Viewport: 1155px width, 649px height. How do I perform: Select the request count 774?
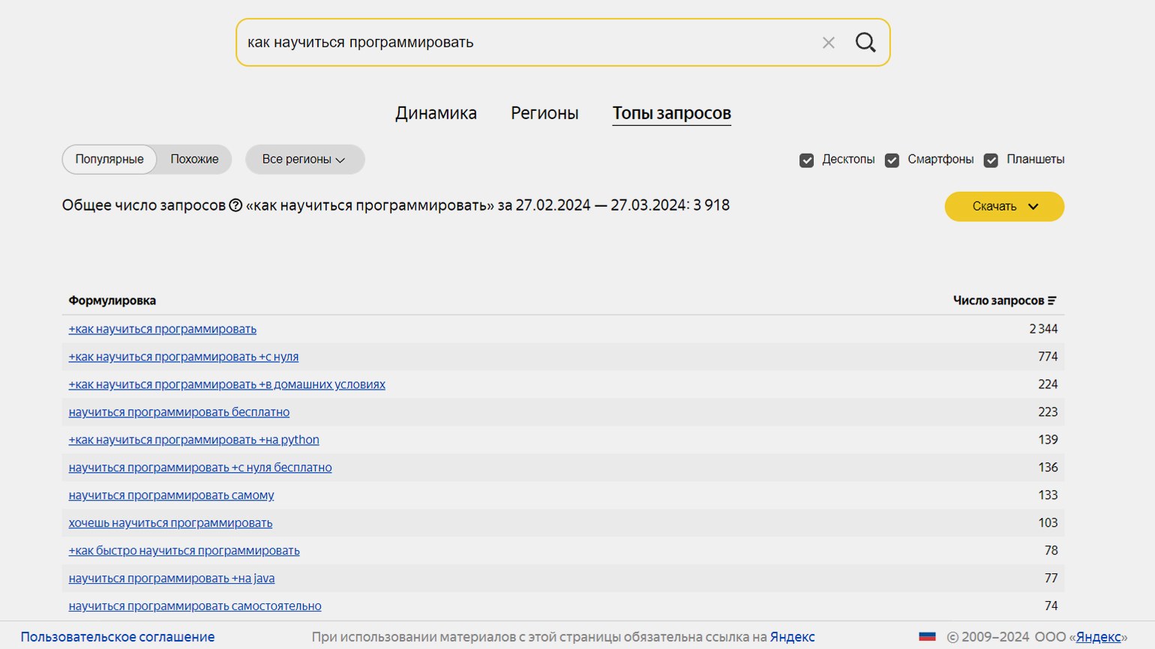[x=1048, y=357]
